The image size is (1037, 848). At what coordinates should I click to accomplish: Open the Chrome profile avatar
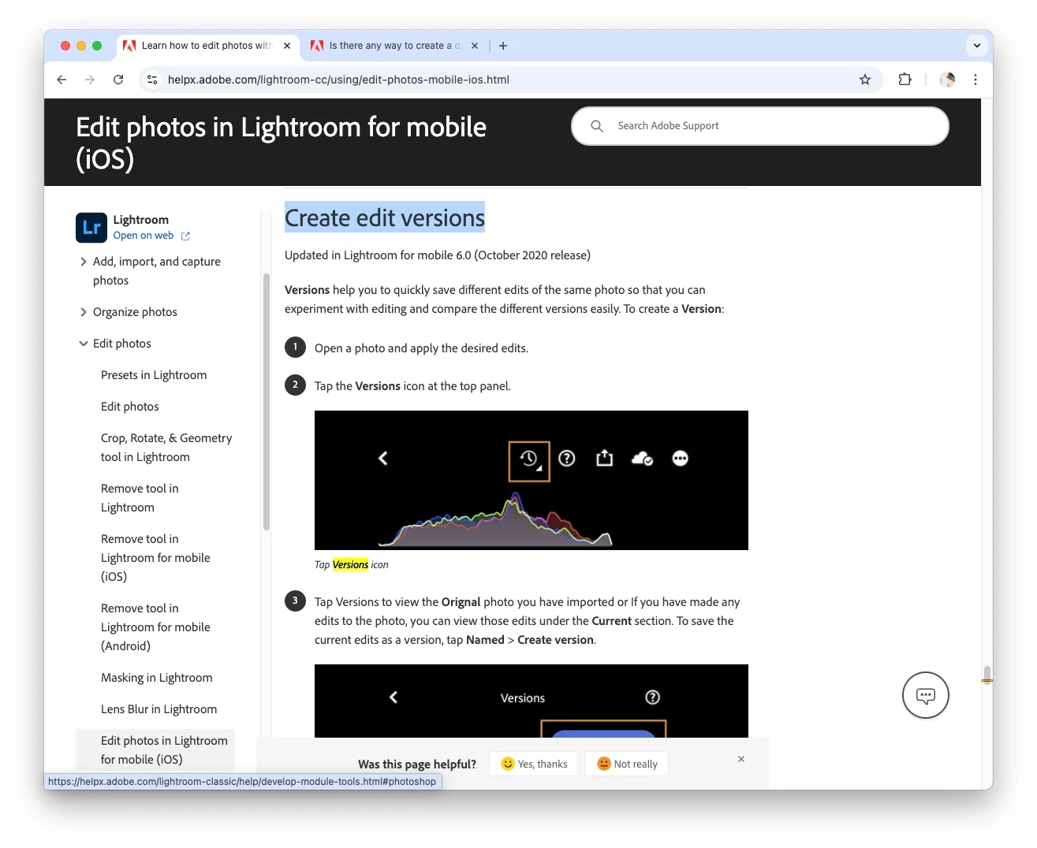coord(947,80)
